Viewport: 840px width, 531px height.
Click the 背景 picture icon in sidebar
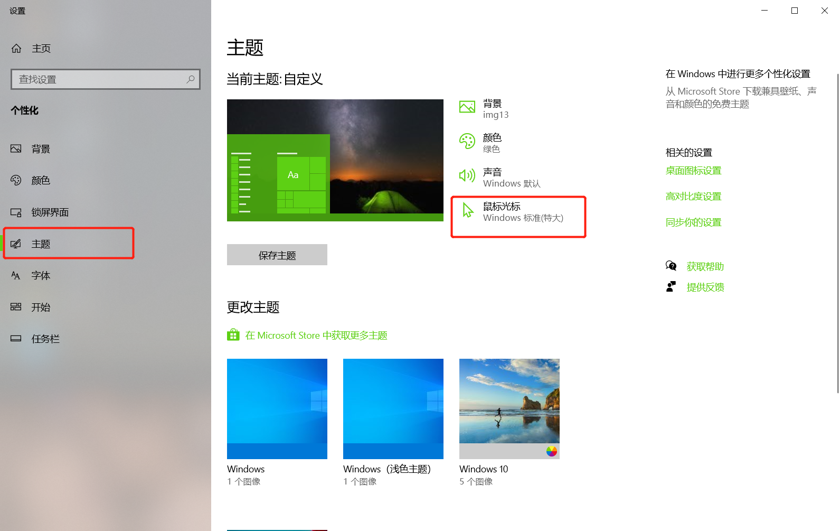[x=16, y=148]
